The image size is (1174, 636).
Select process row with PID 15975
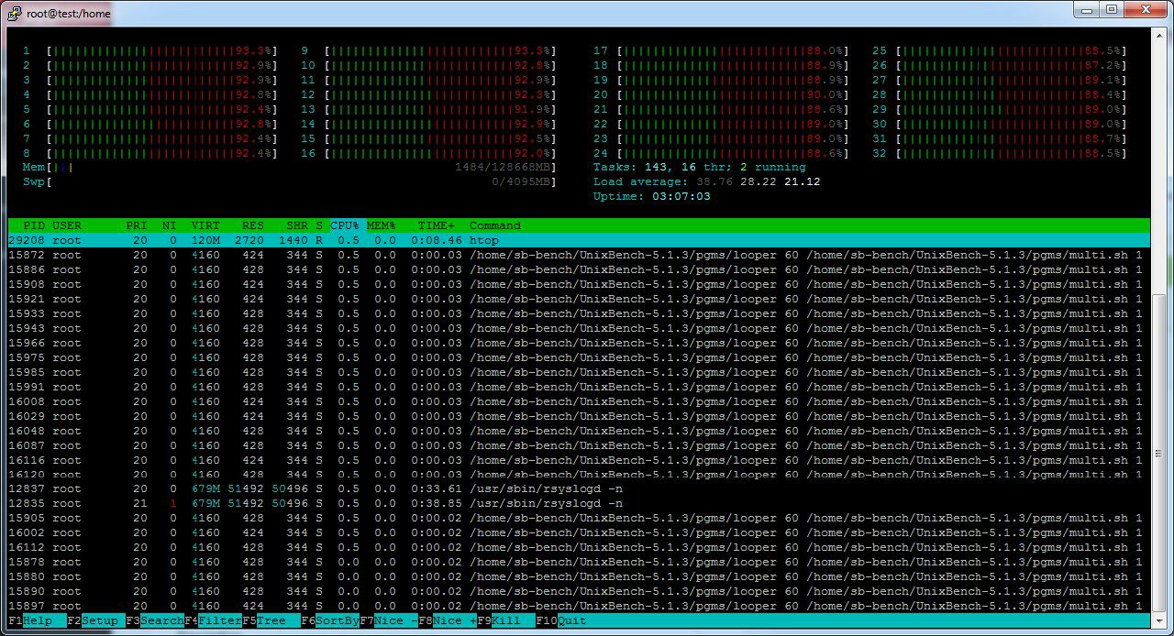pos(578,357)
